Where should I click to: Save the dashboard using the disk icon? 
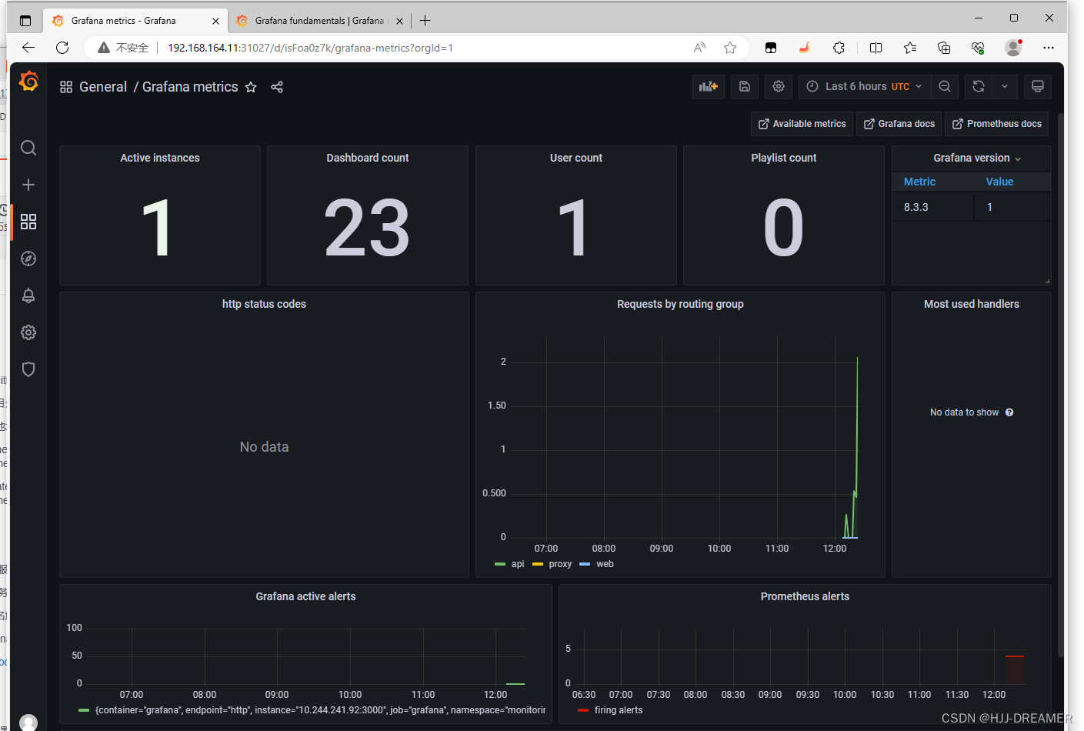pyautogui.click(x=744, y=87)
